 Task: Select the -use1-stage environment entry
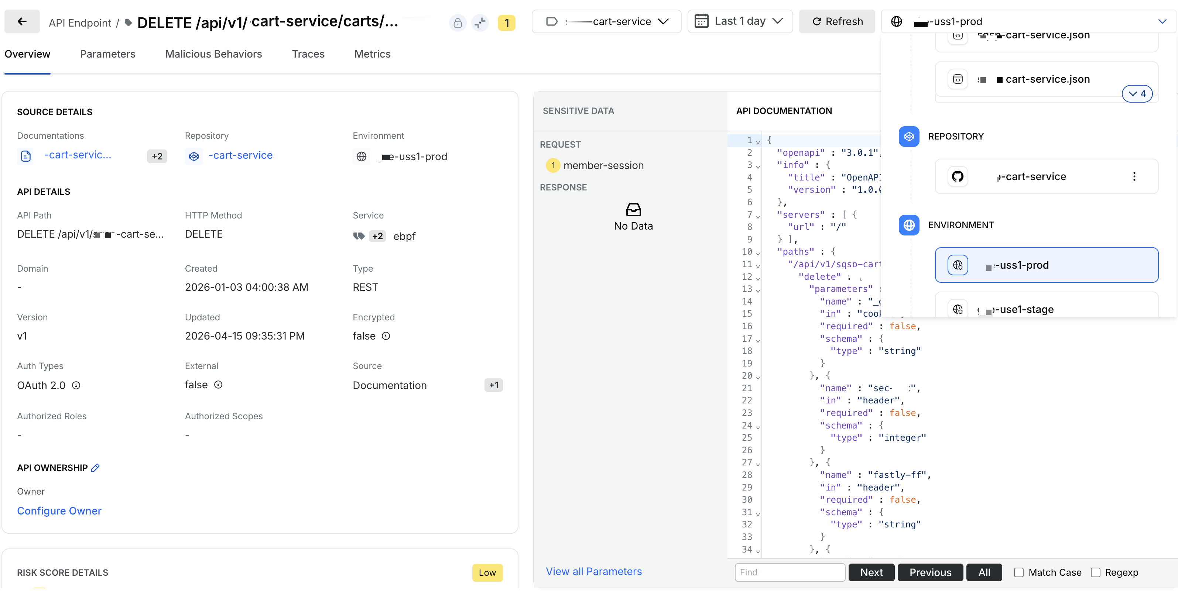tap(1046, 305)
